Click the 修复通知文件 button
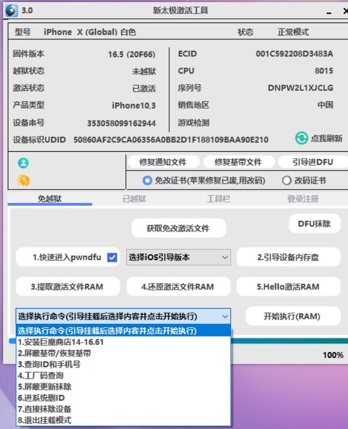Screen dimensions: 348x429 coord(163,162)
